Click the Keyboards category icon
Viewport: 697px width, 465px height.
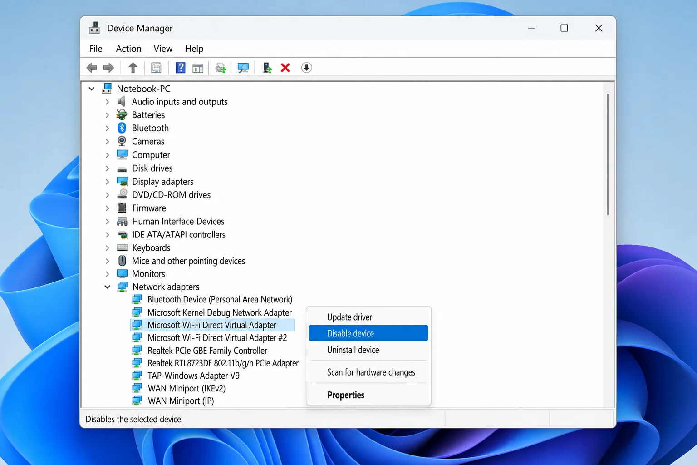pyautogui.click(x=122, y=248)
